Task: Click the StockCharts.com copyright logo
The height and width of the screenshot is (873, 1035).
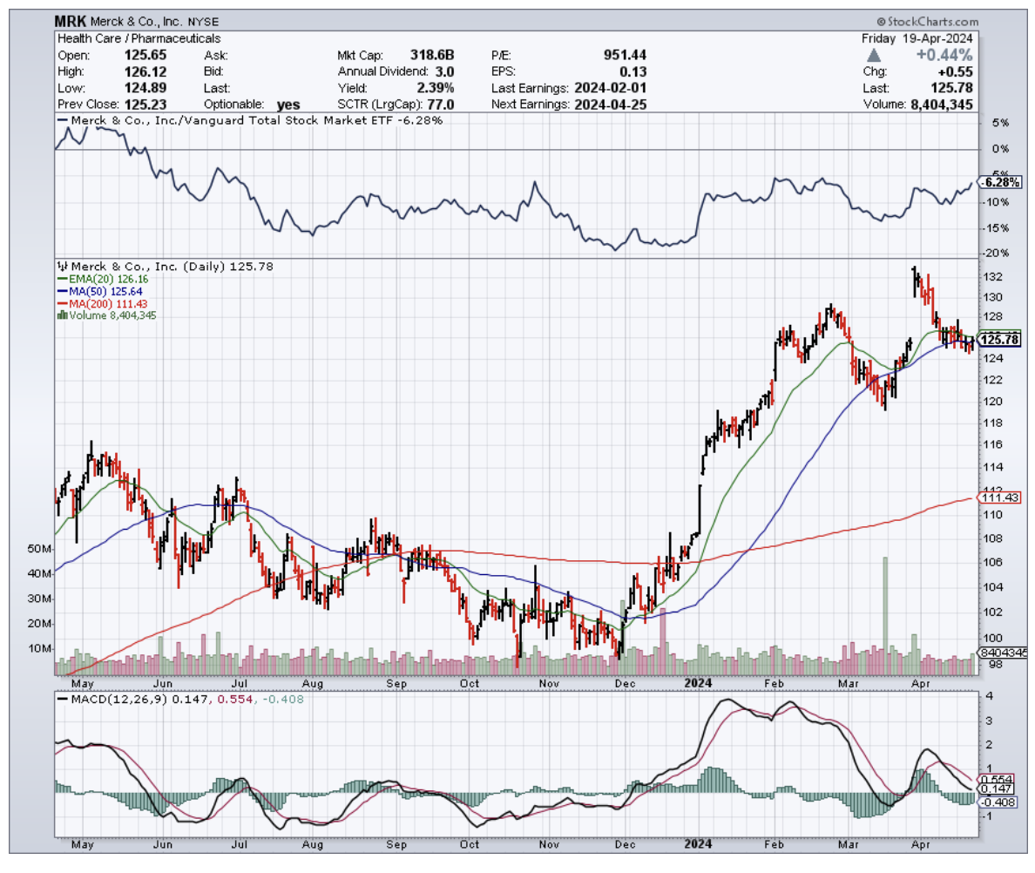Action: pyautogui.click(x=927, y=22)
